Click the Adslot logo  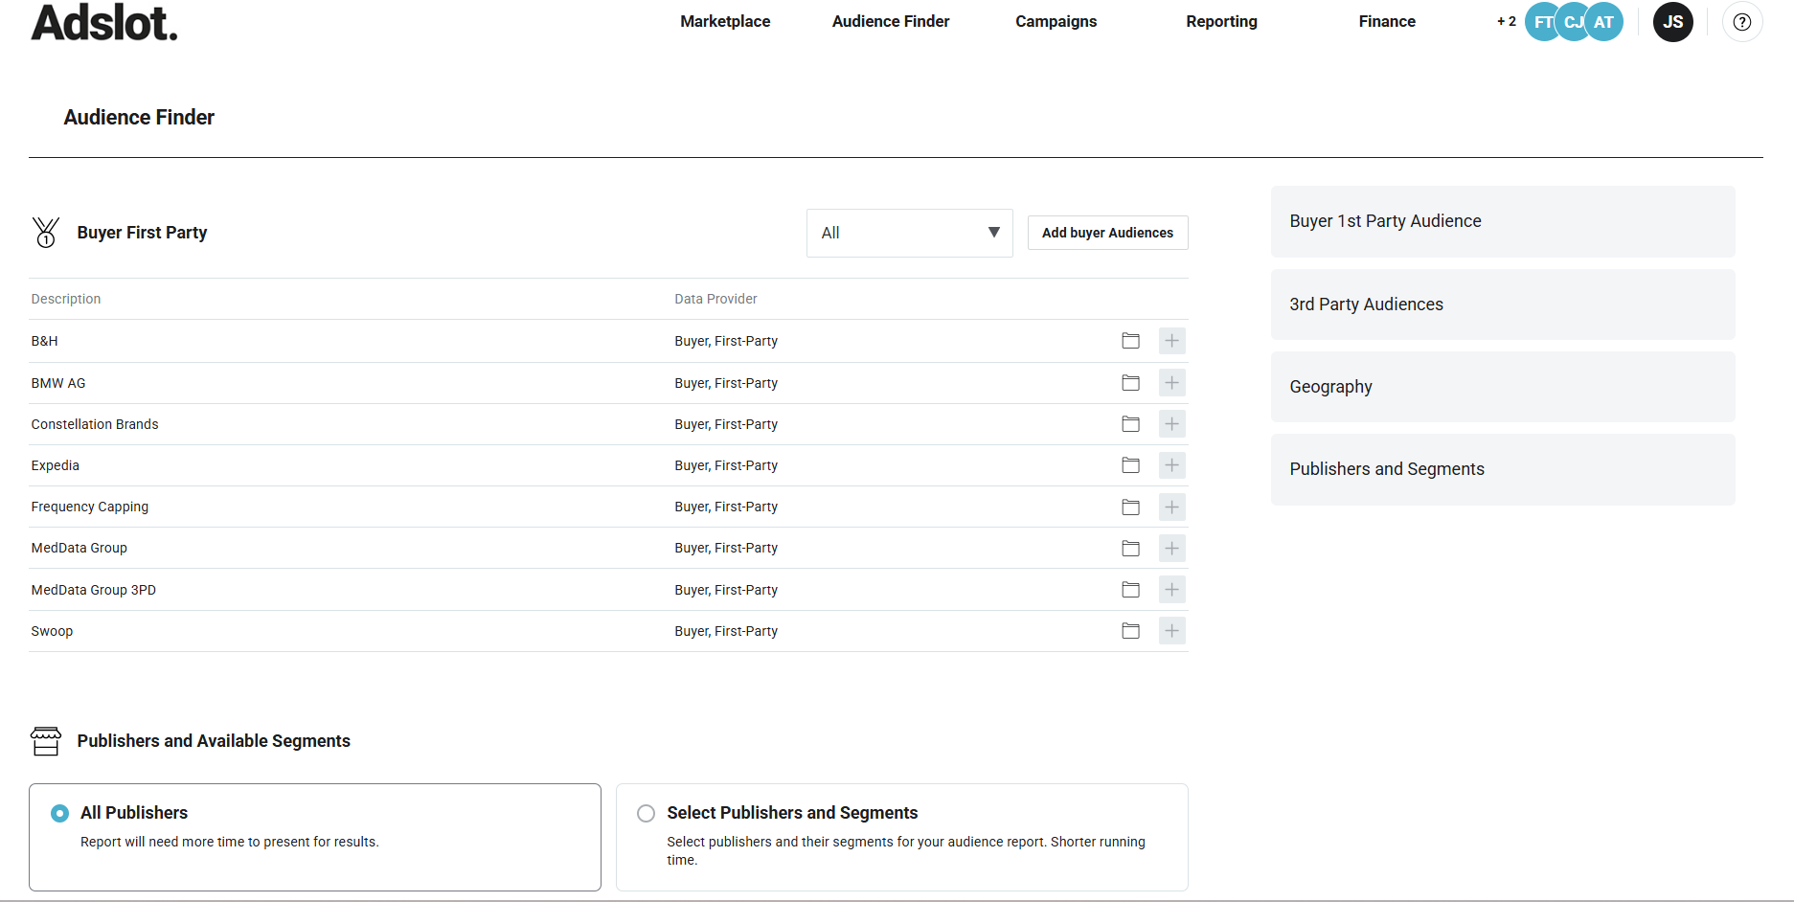(104, 22)
